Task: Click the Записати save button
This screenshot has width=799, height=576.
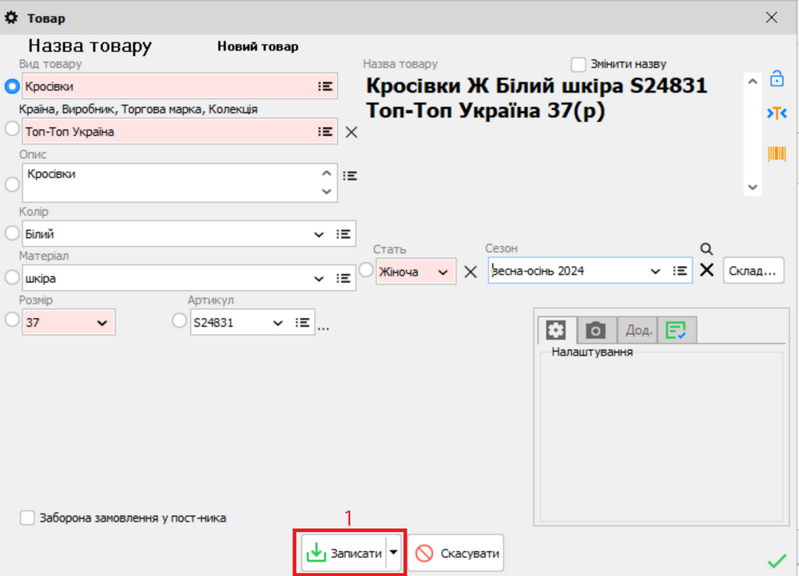Action: [344, 553]
